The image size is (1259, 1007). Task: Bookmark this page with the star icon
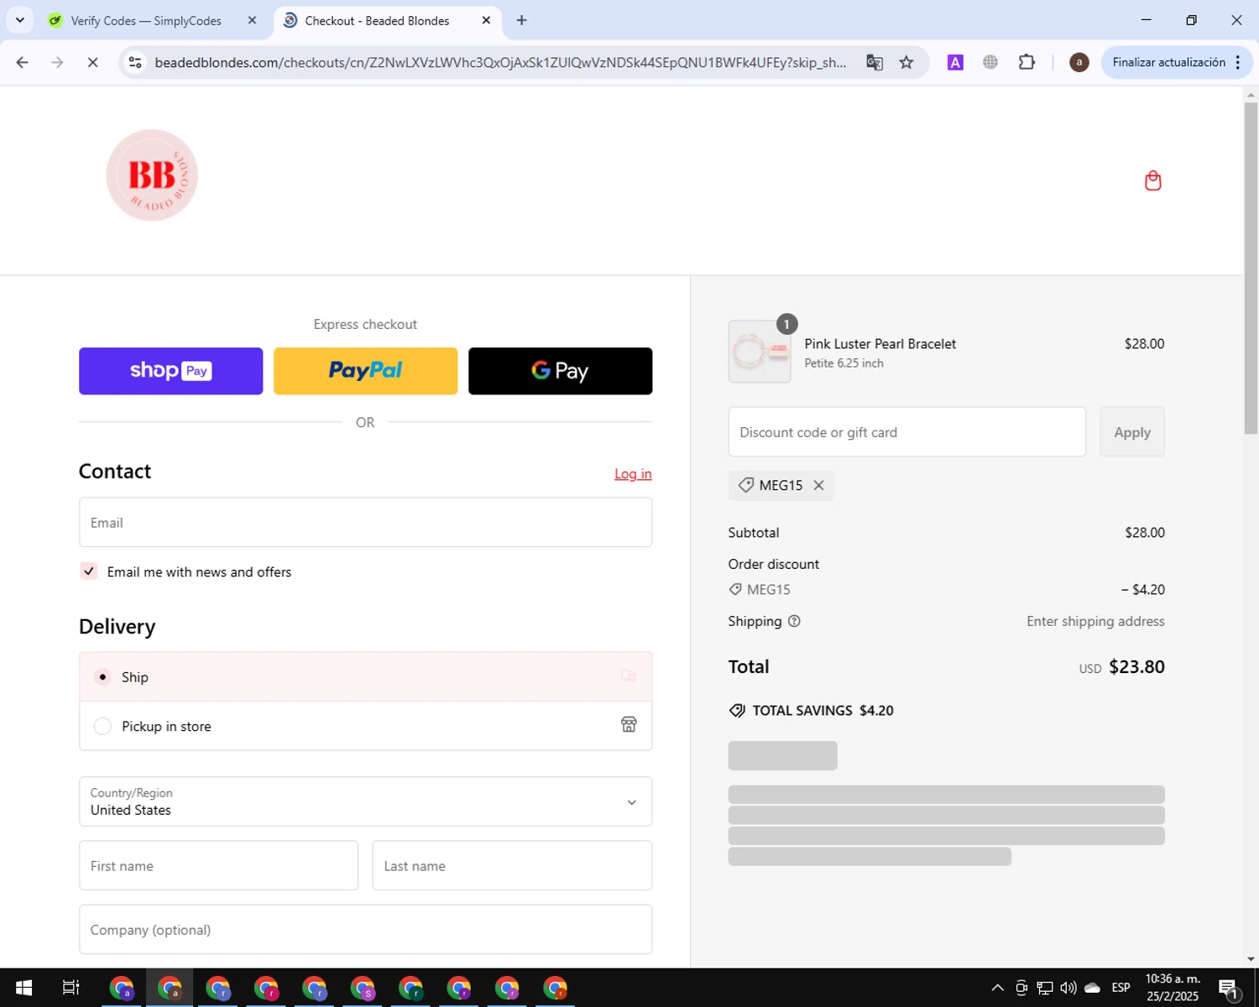coord(906,62)
